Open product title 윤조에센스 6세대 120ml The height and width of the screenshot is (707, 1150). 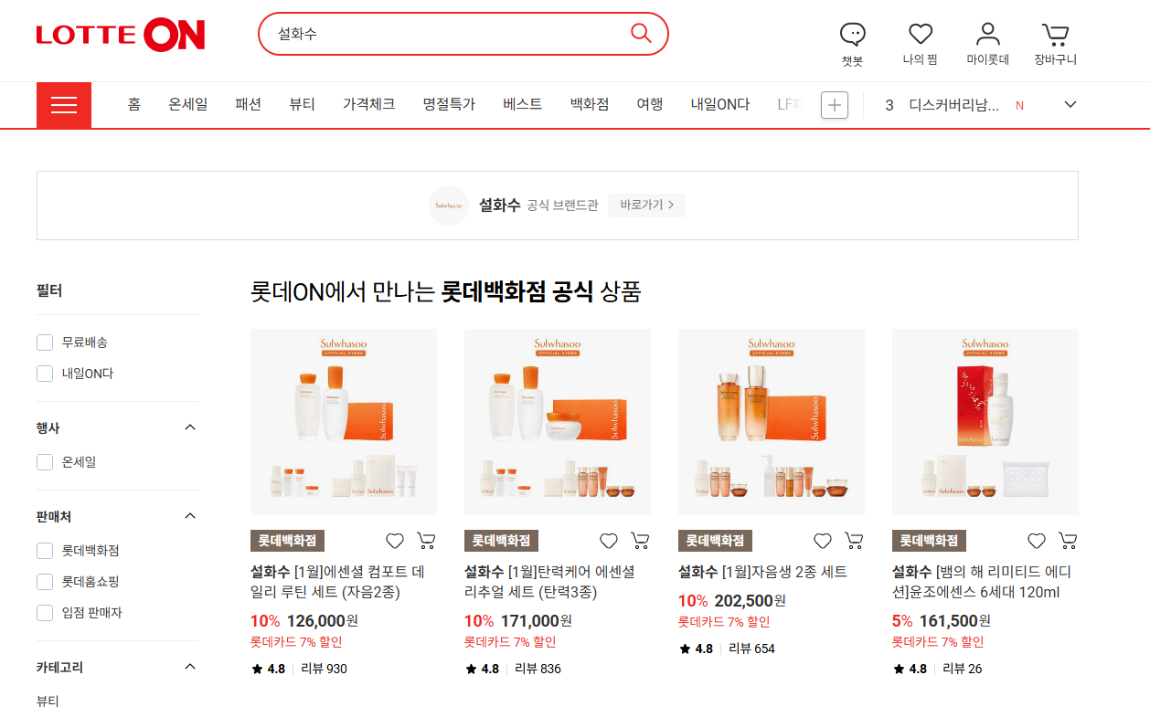click(x=981, y=582)
